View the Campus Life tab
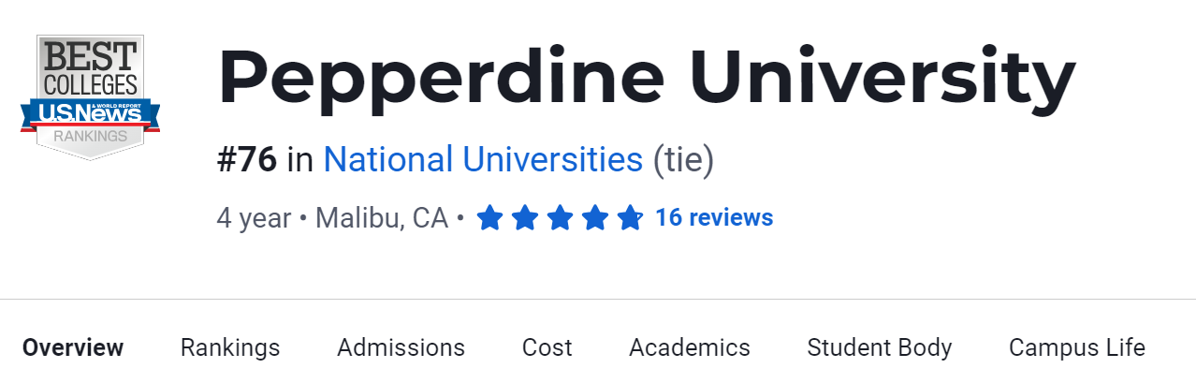Viewport: 1196px width, 383px height. click(1076, 348)
